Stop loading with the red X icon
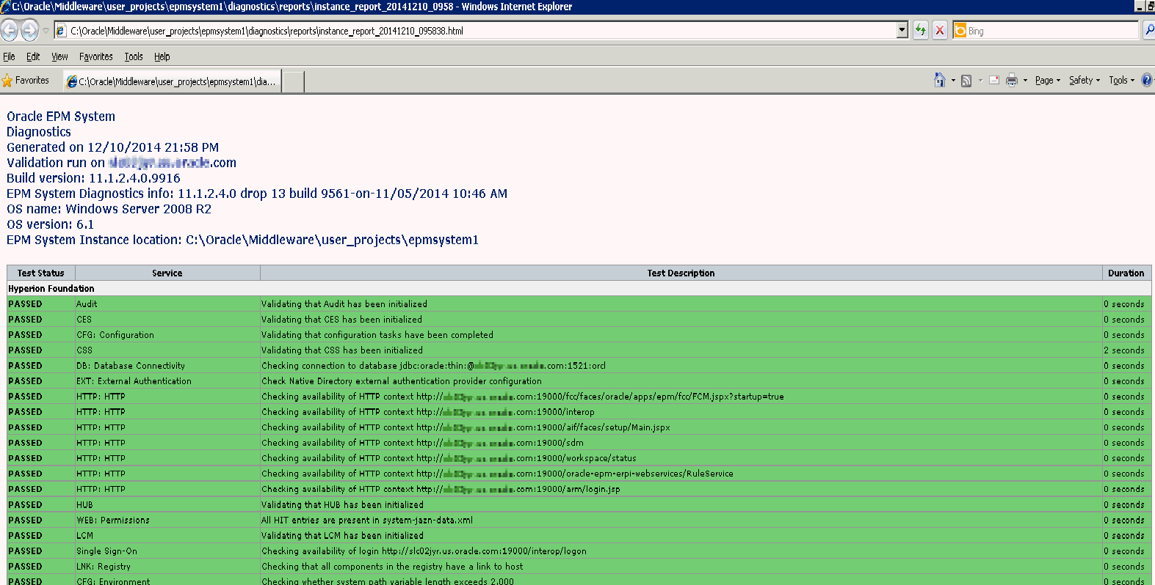Screen dimensions: 1155x585 940,30
